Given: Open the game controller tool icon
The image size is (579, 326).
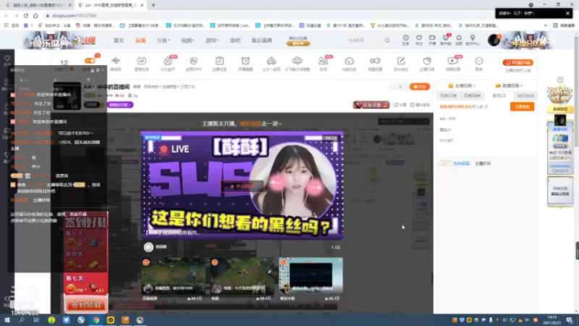Looking at the screenshot, I should click(x=375, y=64).
